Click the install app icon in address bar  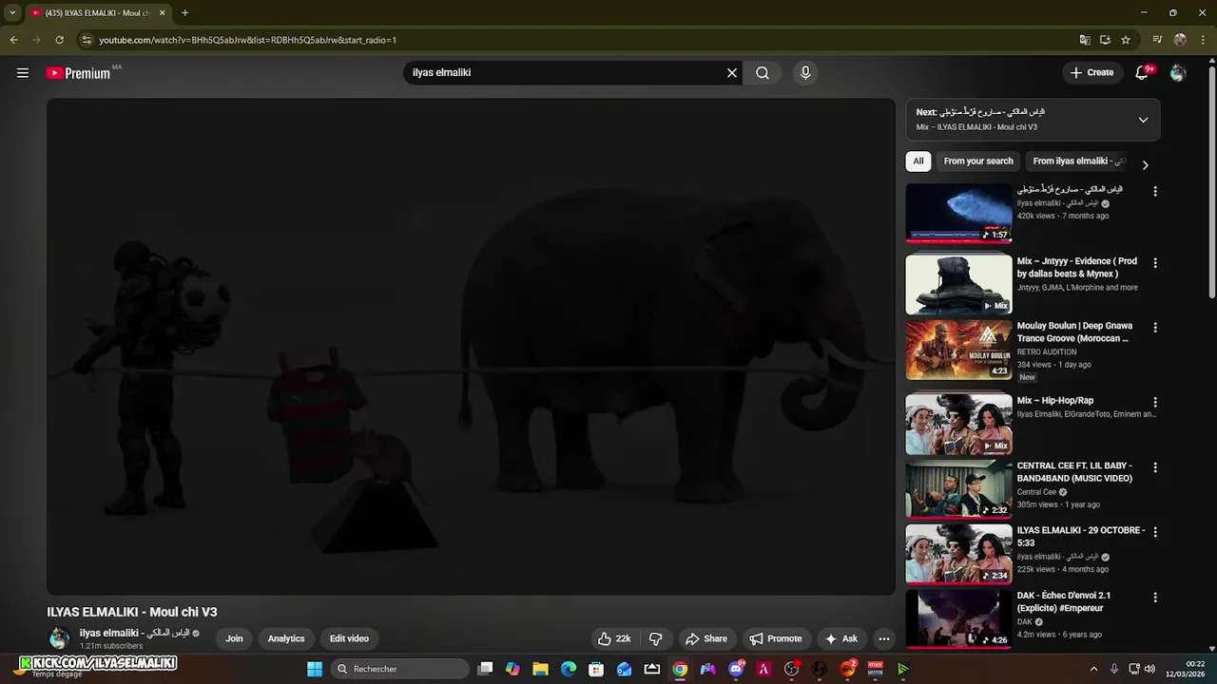pyautogui.click(x=1105, y=40)
